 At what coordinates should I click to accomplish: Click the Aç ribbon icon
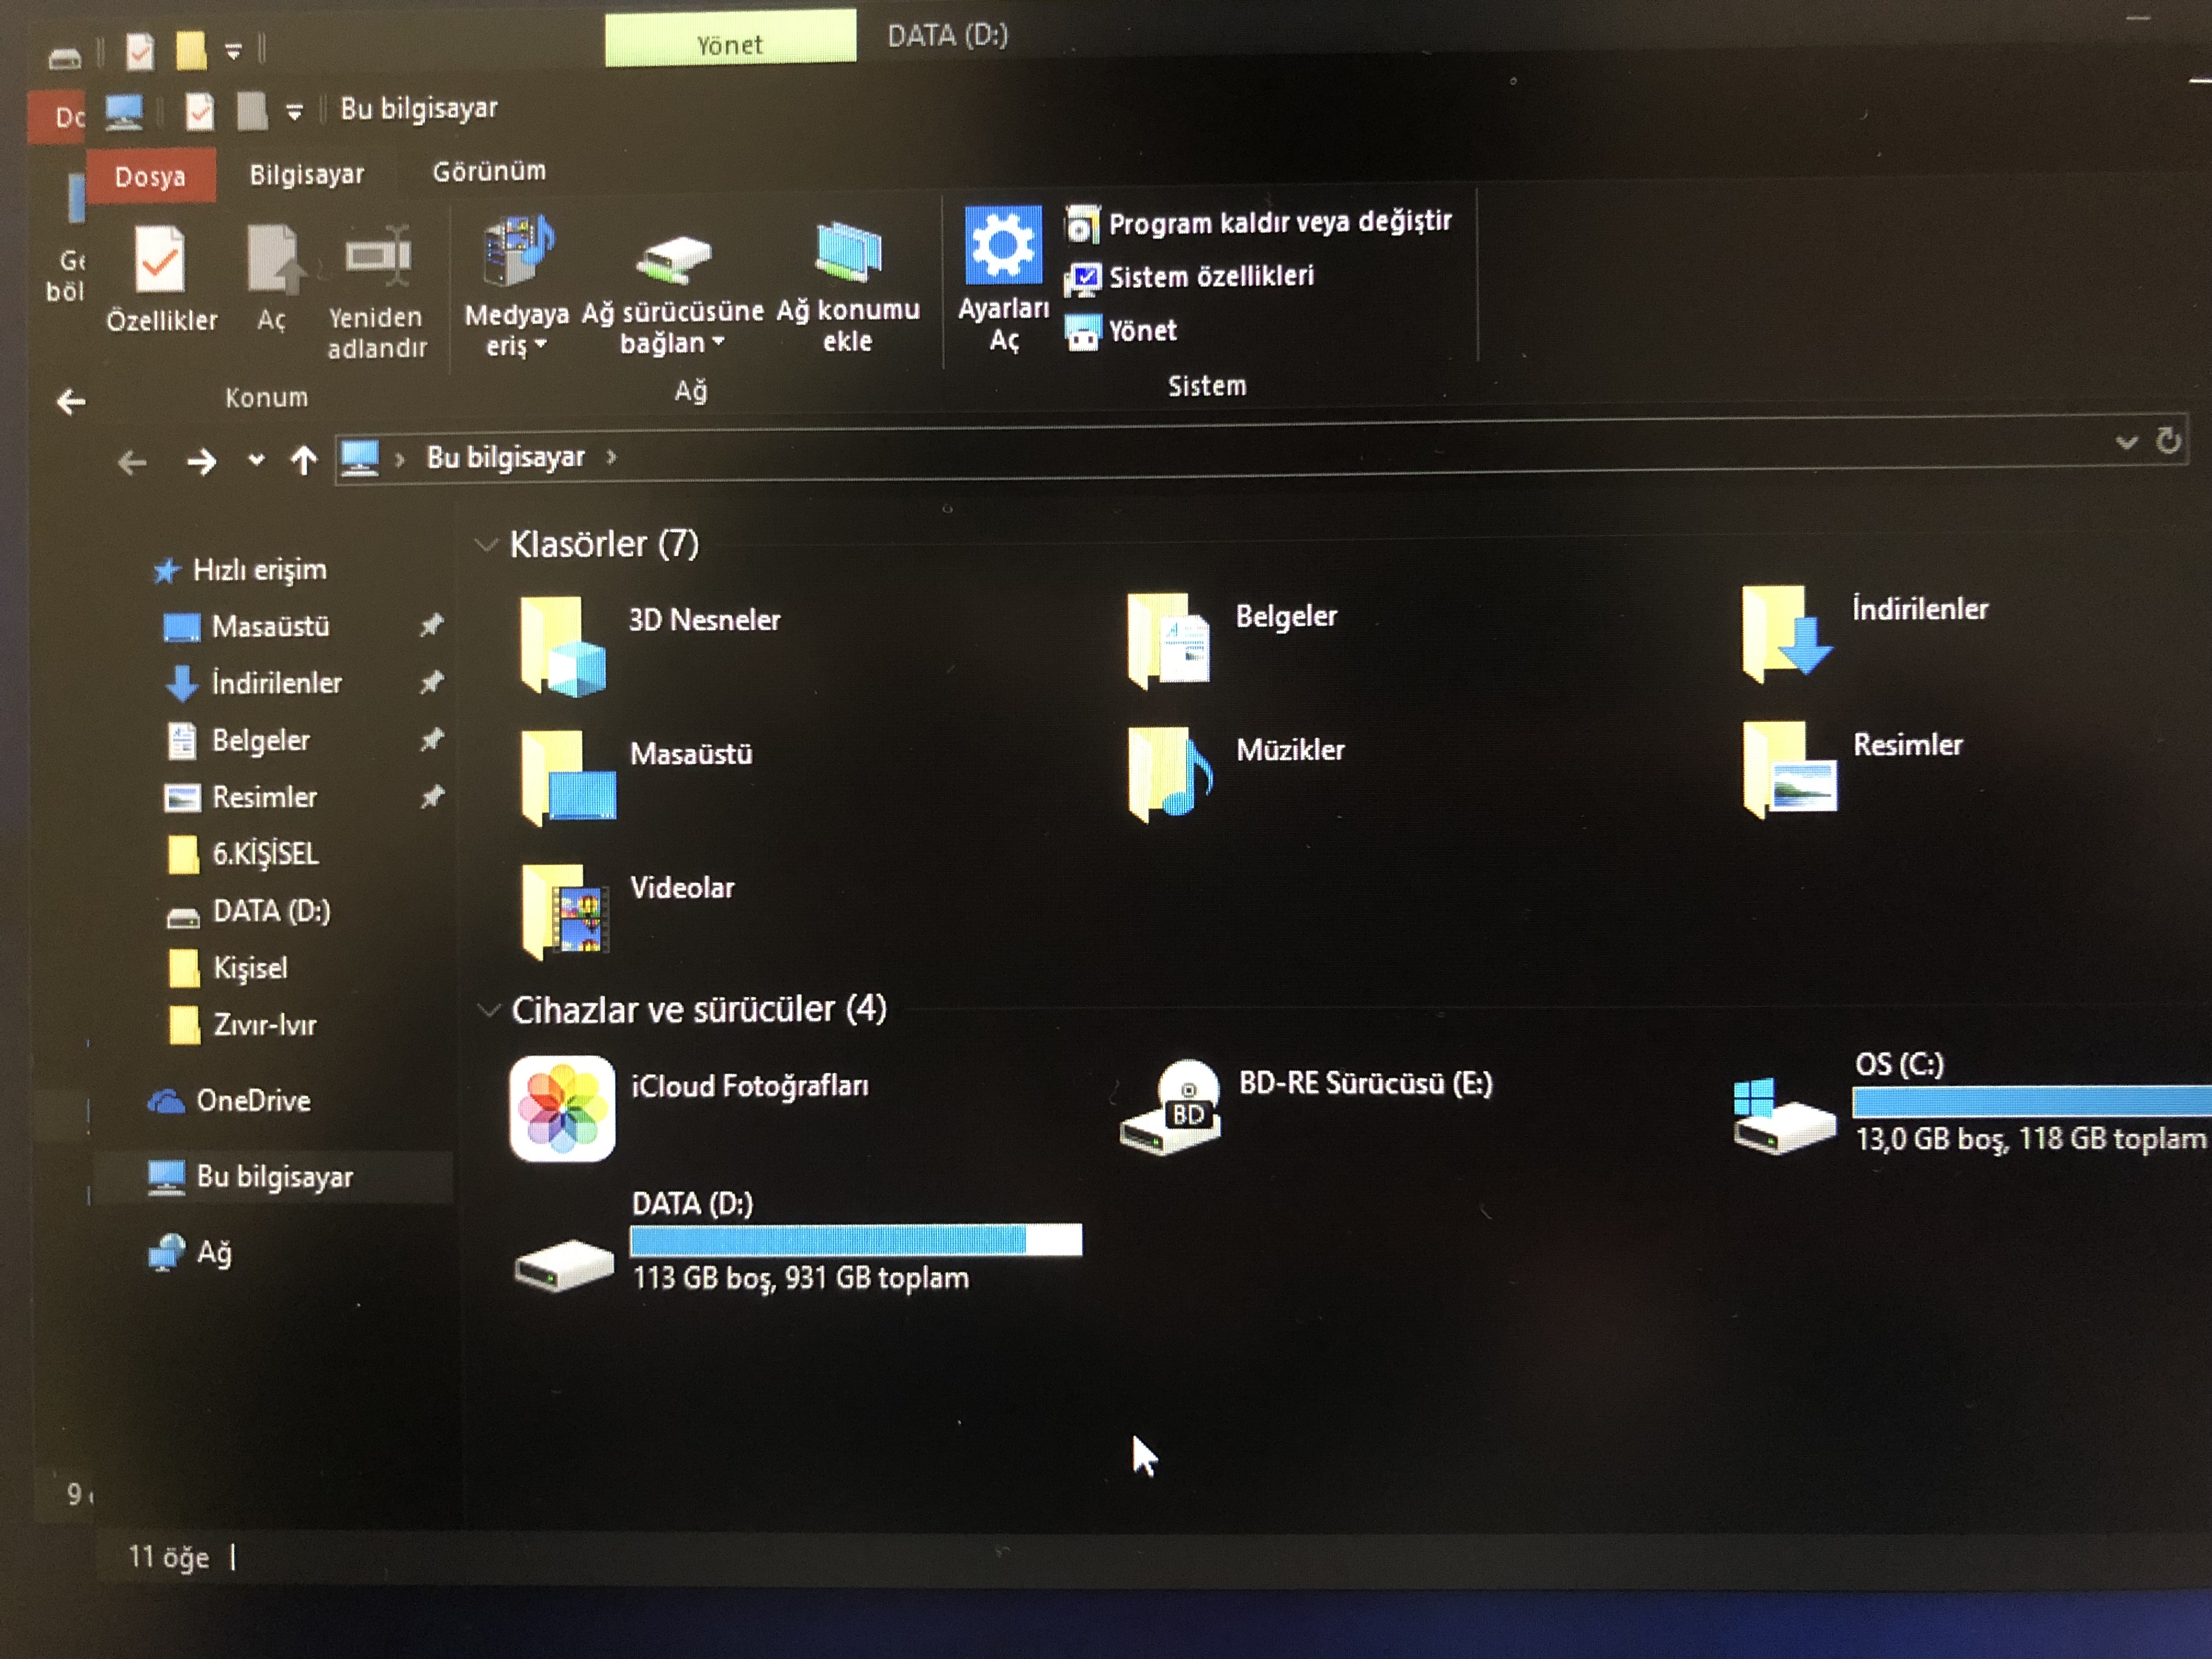[x=273, y=260]
